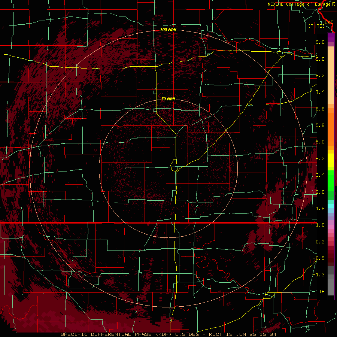Click the 5.8 value on the color scale

coord(320,125)
